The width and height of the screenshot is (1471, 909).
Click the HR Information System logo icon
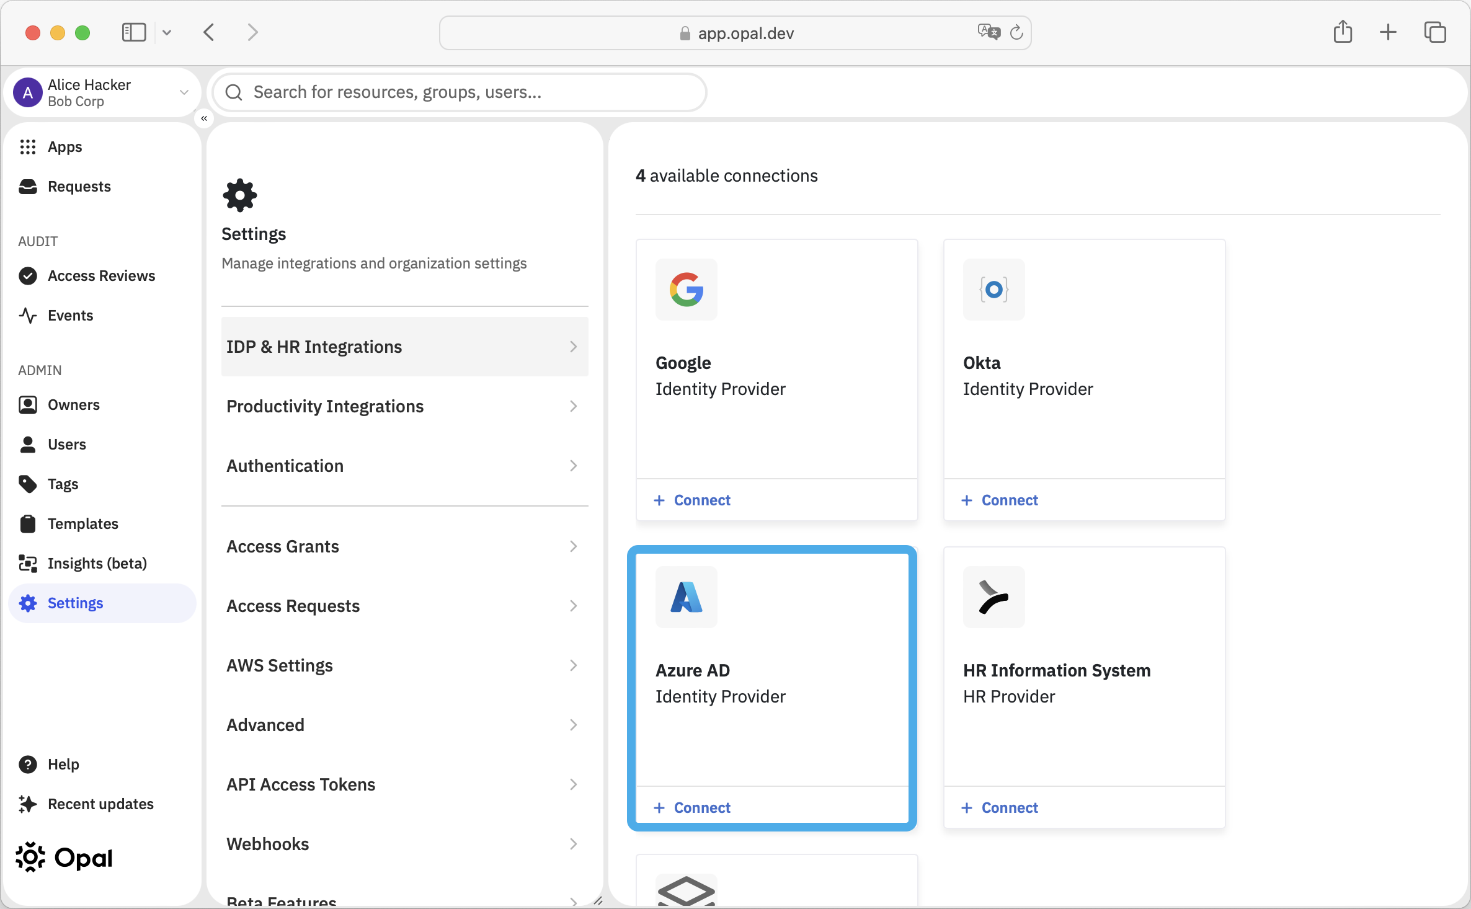(994, 597)
